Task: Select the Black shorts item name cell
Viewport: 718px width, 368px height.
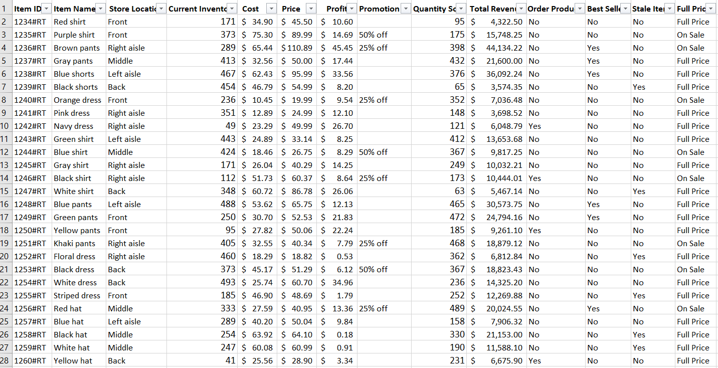Action: [x=79, y=87]
